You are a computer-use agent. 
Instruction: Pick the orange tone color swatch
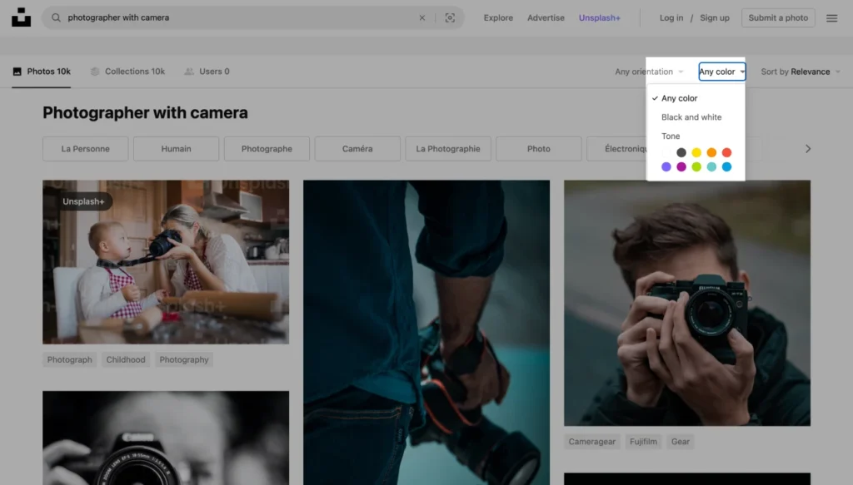point(711,152)
